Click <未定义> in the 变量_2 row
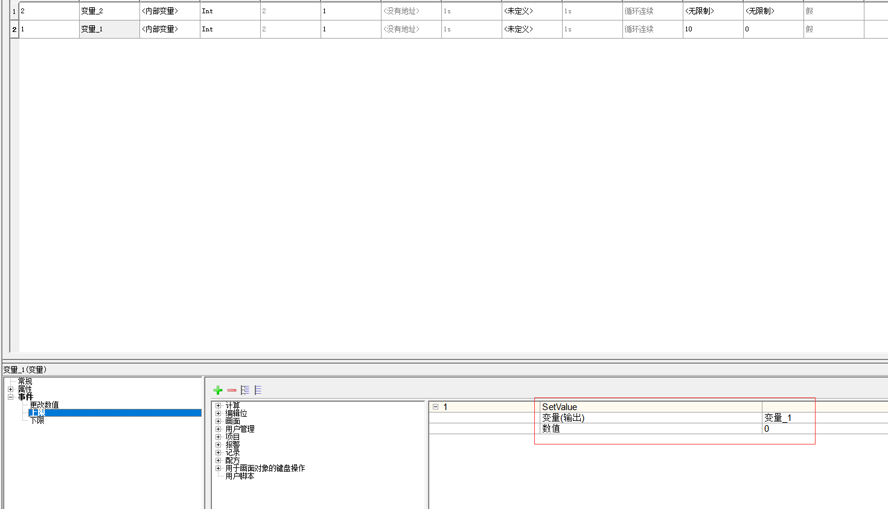This screenshot has width=888, height=509. (532, 11)
